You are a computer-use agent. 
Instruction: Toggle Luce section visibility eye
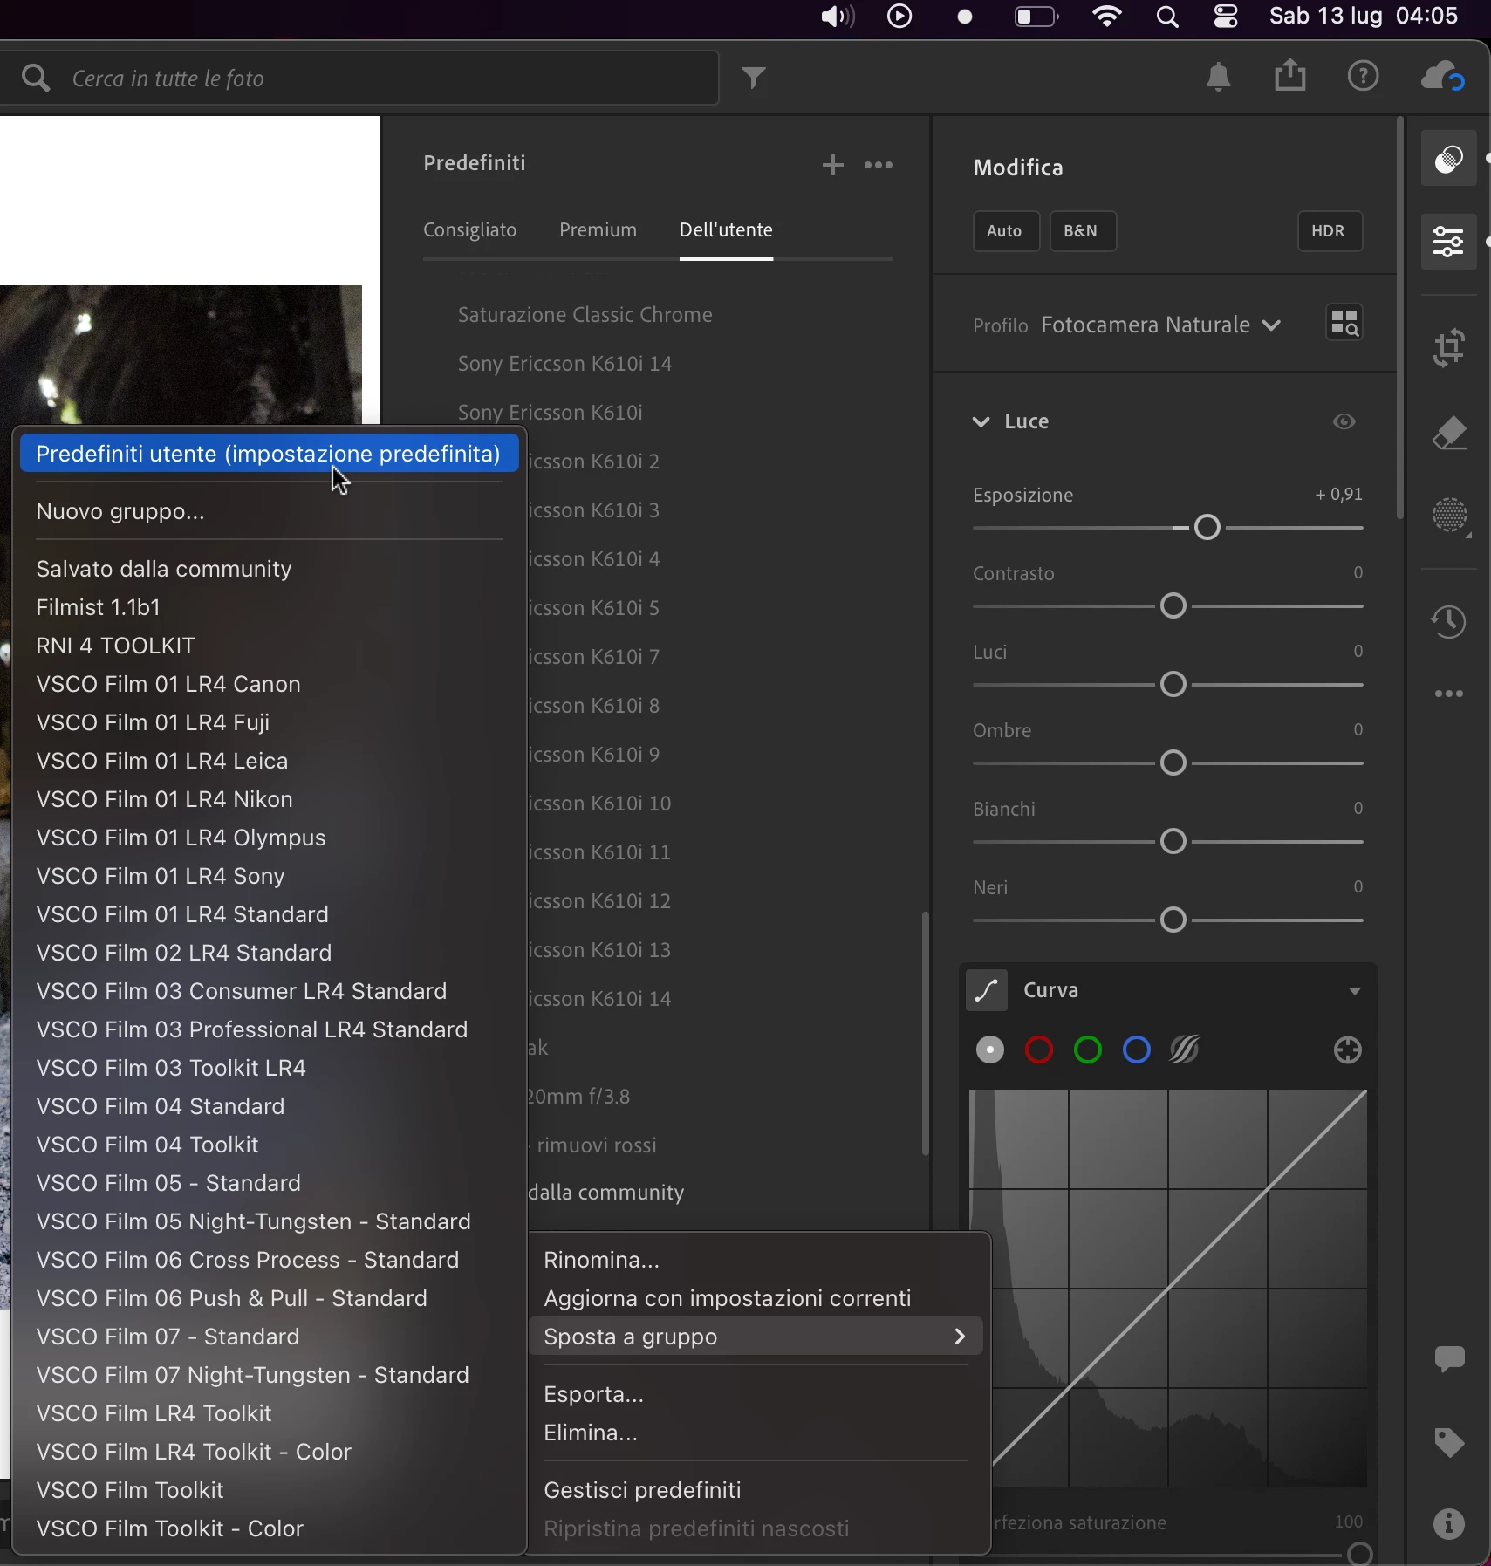point(1344,422)
